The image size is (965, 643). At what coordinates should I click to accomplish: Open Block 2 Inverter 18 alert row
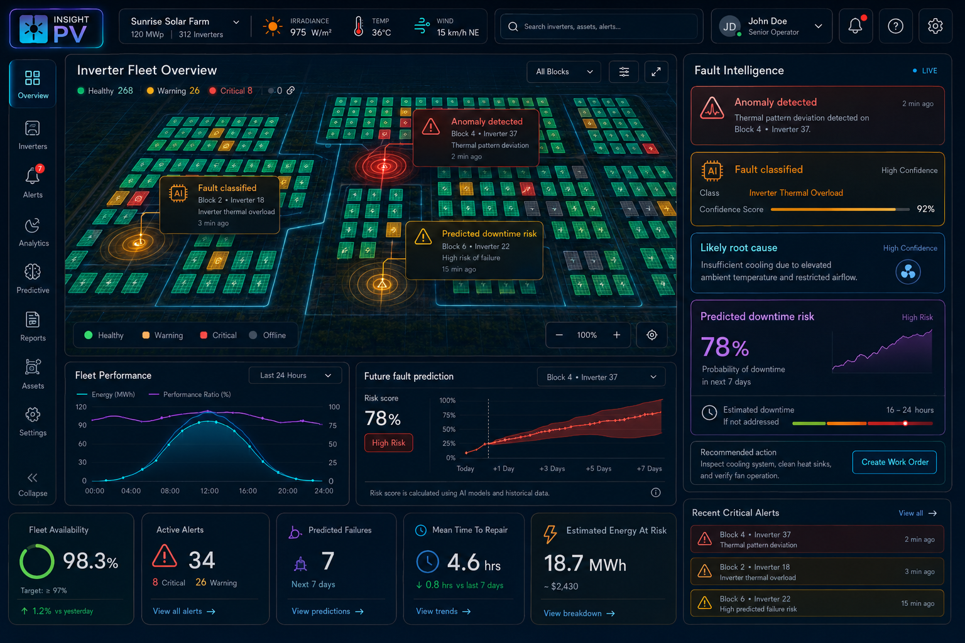click(817, 571)
